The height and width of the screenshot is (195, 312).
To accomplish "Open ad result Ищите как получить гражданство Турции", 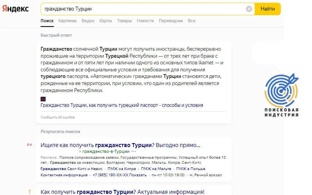I will pos(121,145).
